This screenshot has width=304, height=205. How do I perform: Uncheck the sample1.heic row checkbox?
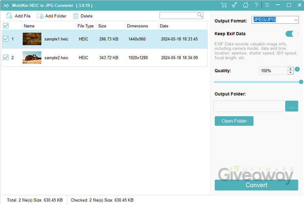click(6, 39)
